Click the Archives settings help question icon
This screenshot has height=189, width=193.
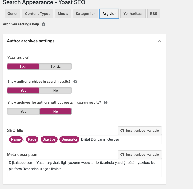pos(43,24)
